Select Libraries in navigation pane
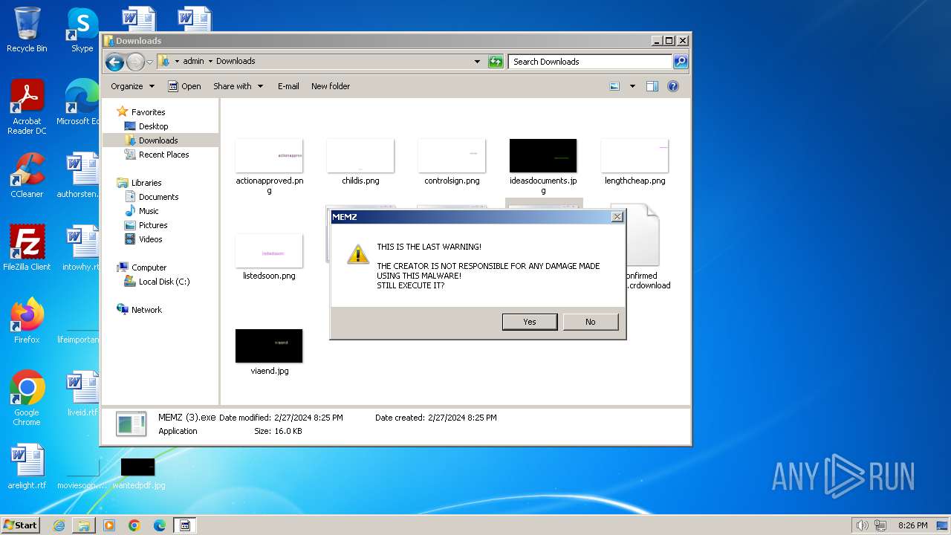This screenshot has width=951, height=535. (146, 183)
